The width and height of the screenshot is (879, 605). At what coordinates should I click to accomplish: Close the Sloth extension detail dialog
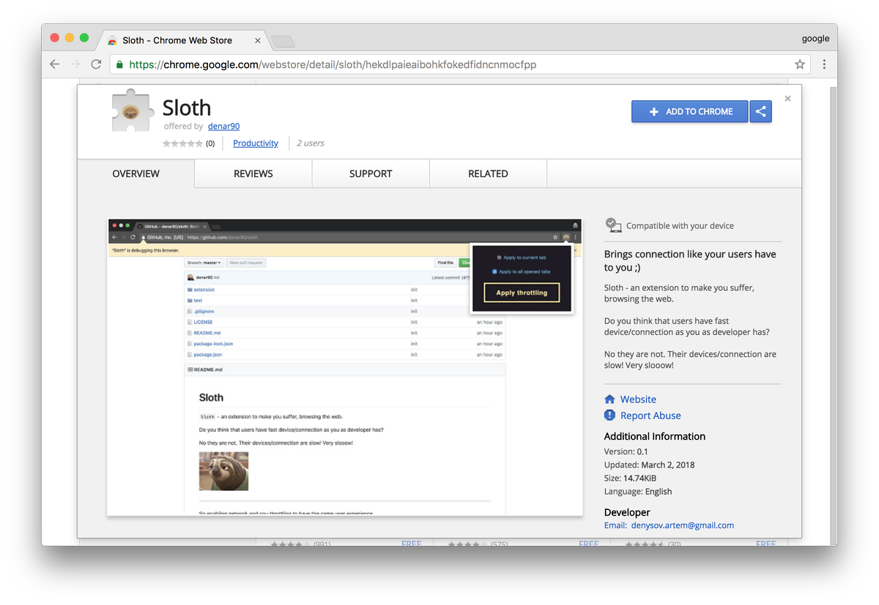787,98
